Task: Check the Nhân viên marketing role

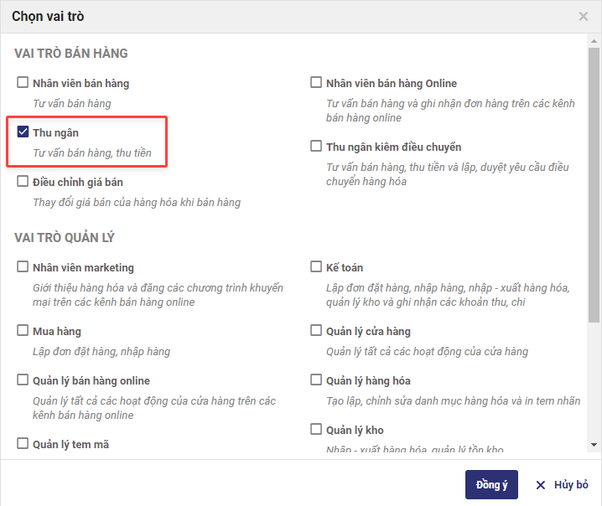Action: tap(23, 267)
